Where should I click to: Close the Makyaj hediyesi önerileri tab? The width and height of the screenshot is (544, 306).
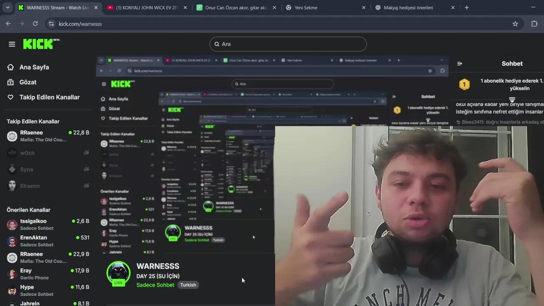tap(453, 8)
